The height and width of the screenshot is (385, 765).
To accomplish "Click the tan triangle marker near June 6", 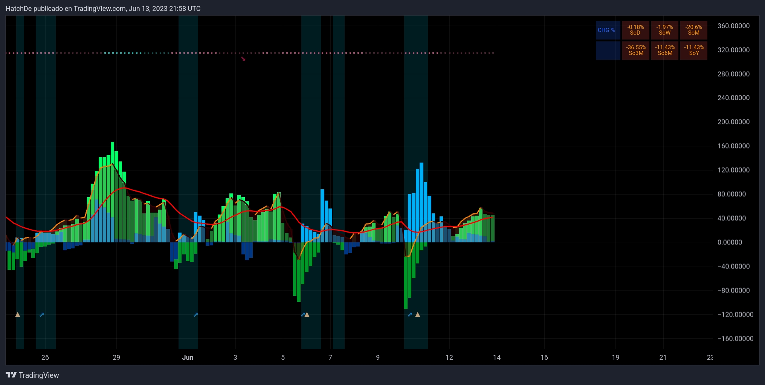I will [307, 315].
